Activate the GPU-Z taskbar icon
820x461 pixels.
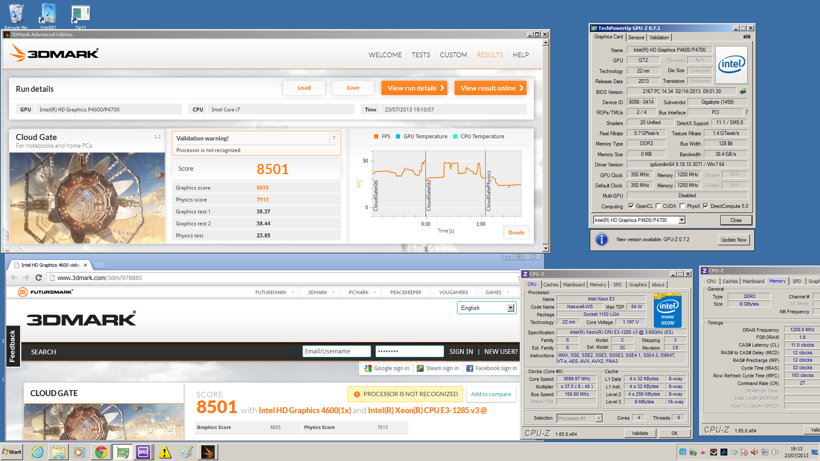pos(122,452)
